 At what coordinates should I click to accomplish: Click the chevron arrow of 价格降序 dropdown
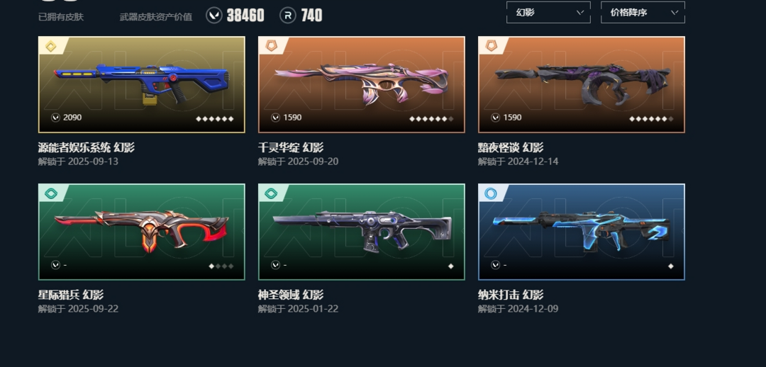(675, 13)
